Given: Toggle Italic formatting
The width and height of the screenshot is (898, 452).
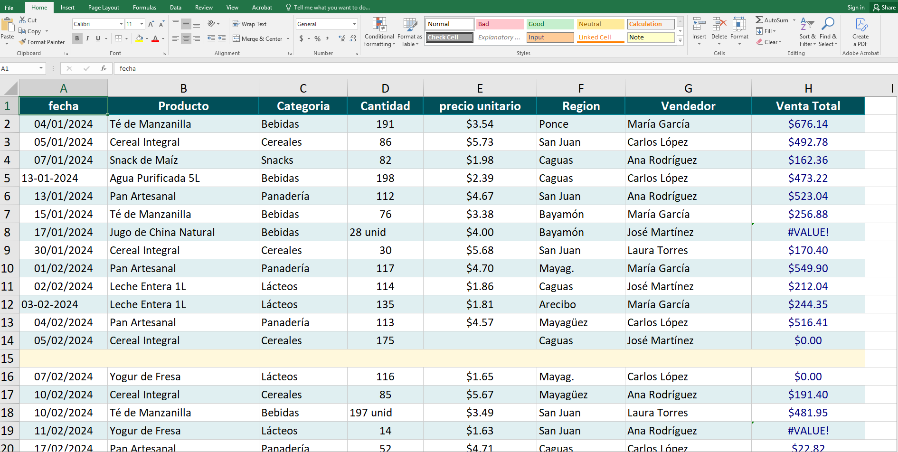Looking at the screenshot, I should [87, 38].
